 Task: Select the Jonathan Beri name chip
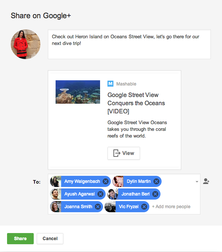(x=134, y=194)
